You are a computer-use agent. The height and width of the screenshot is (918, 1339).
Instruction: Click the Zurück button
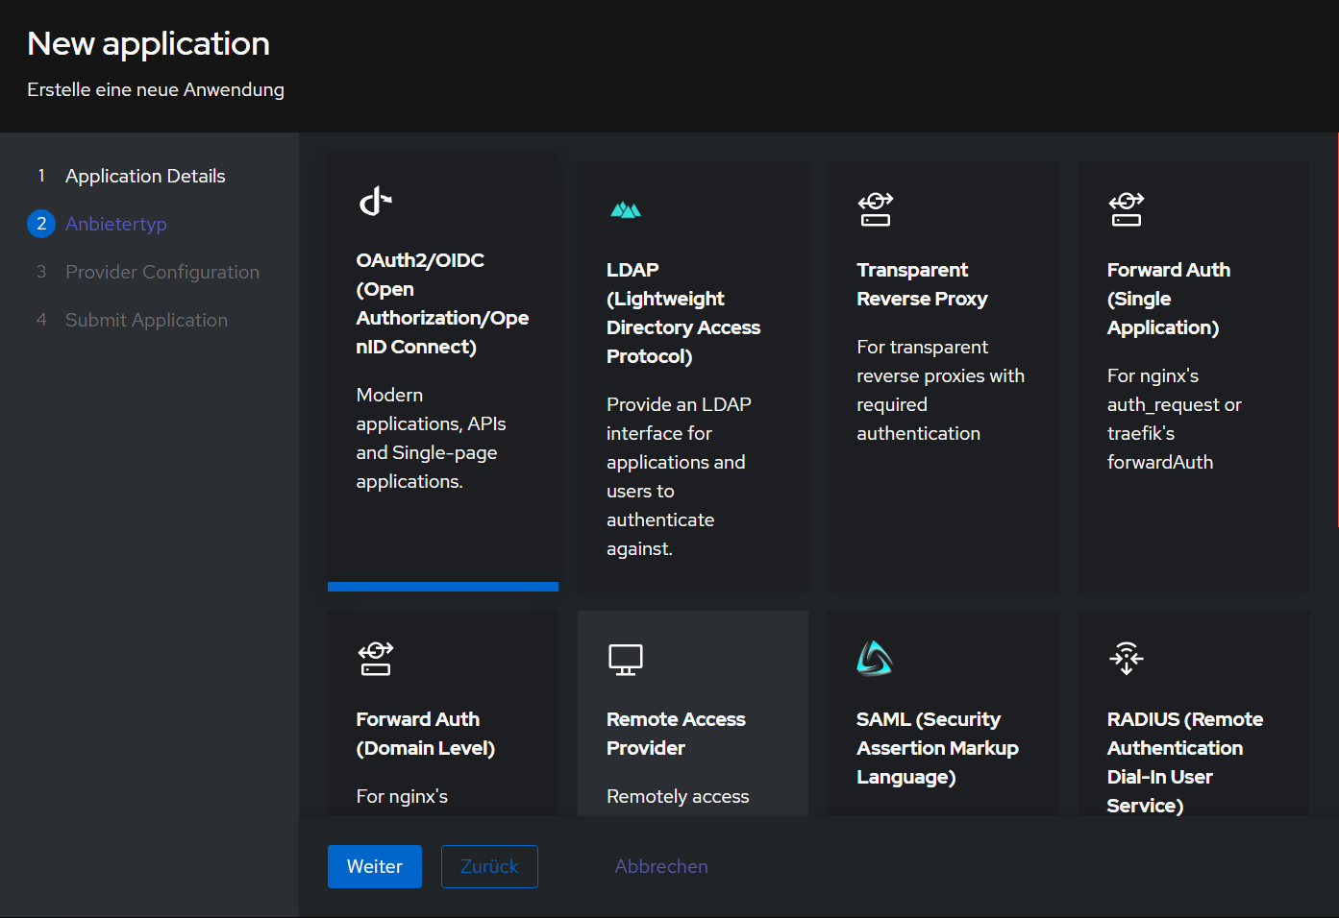click(x=489, y=866)
